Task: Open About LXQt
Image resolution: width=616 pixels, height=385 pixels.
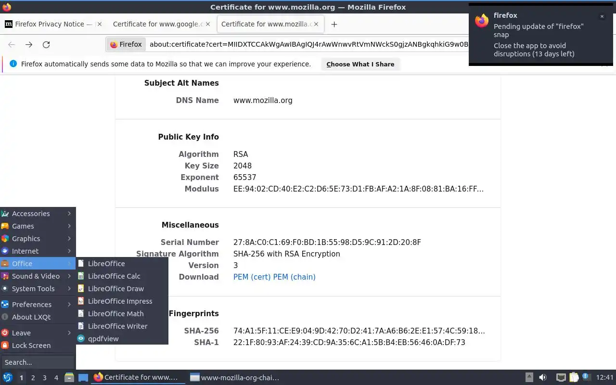Action: tap(38, 317)
